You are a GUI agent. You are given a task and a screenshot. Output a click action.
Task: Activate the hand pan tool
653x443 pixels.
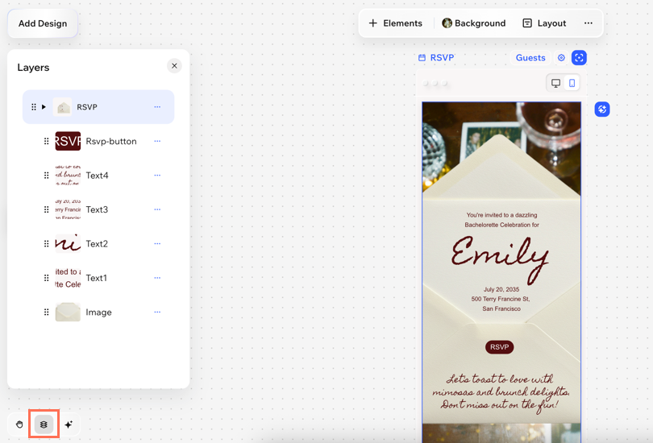(19, 424)
